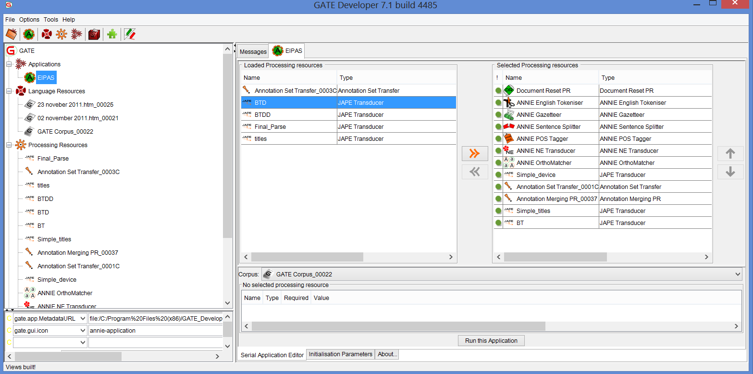
Task: Collapse the Language Resources tree node
Action: [x=9, y=91]
